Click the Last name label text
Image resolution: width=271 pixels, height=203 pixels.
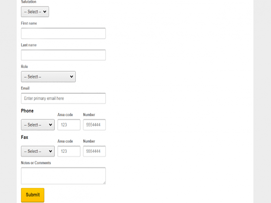tap(29, 45)
